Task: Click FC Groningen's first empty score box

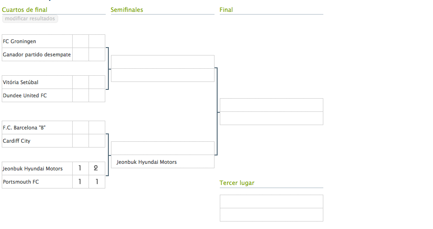Action: click(80, 41)
